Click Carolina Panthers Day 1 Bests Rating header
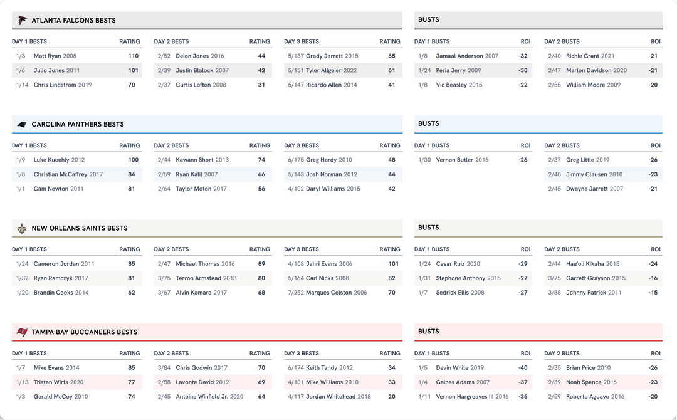The image size is (677, 420). click(130, 145)
